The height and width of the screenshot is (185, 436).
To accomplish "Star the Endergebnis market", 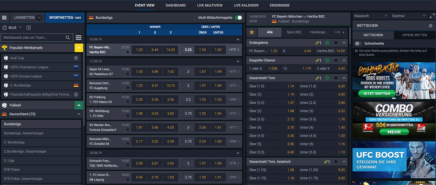I will click(x=336, y=43).
